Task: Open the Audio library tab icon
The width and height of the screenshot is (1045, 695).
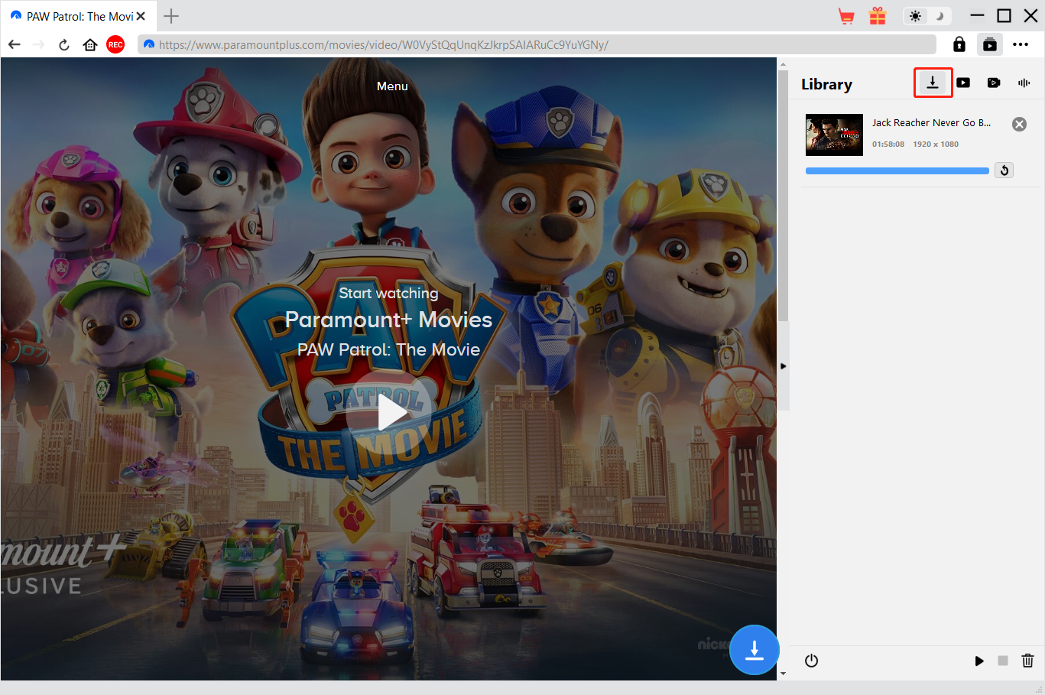Action: click(x=1024, y=83)
